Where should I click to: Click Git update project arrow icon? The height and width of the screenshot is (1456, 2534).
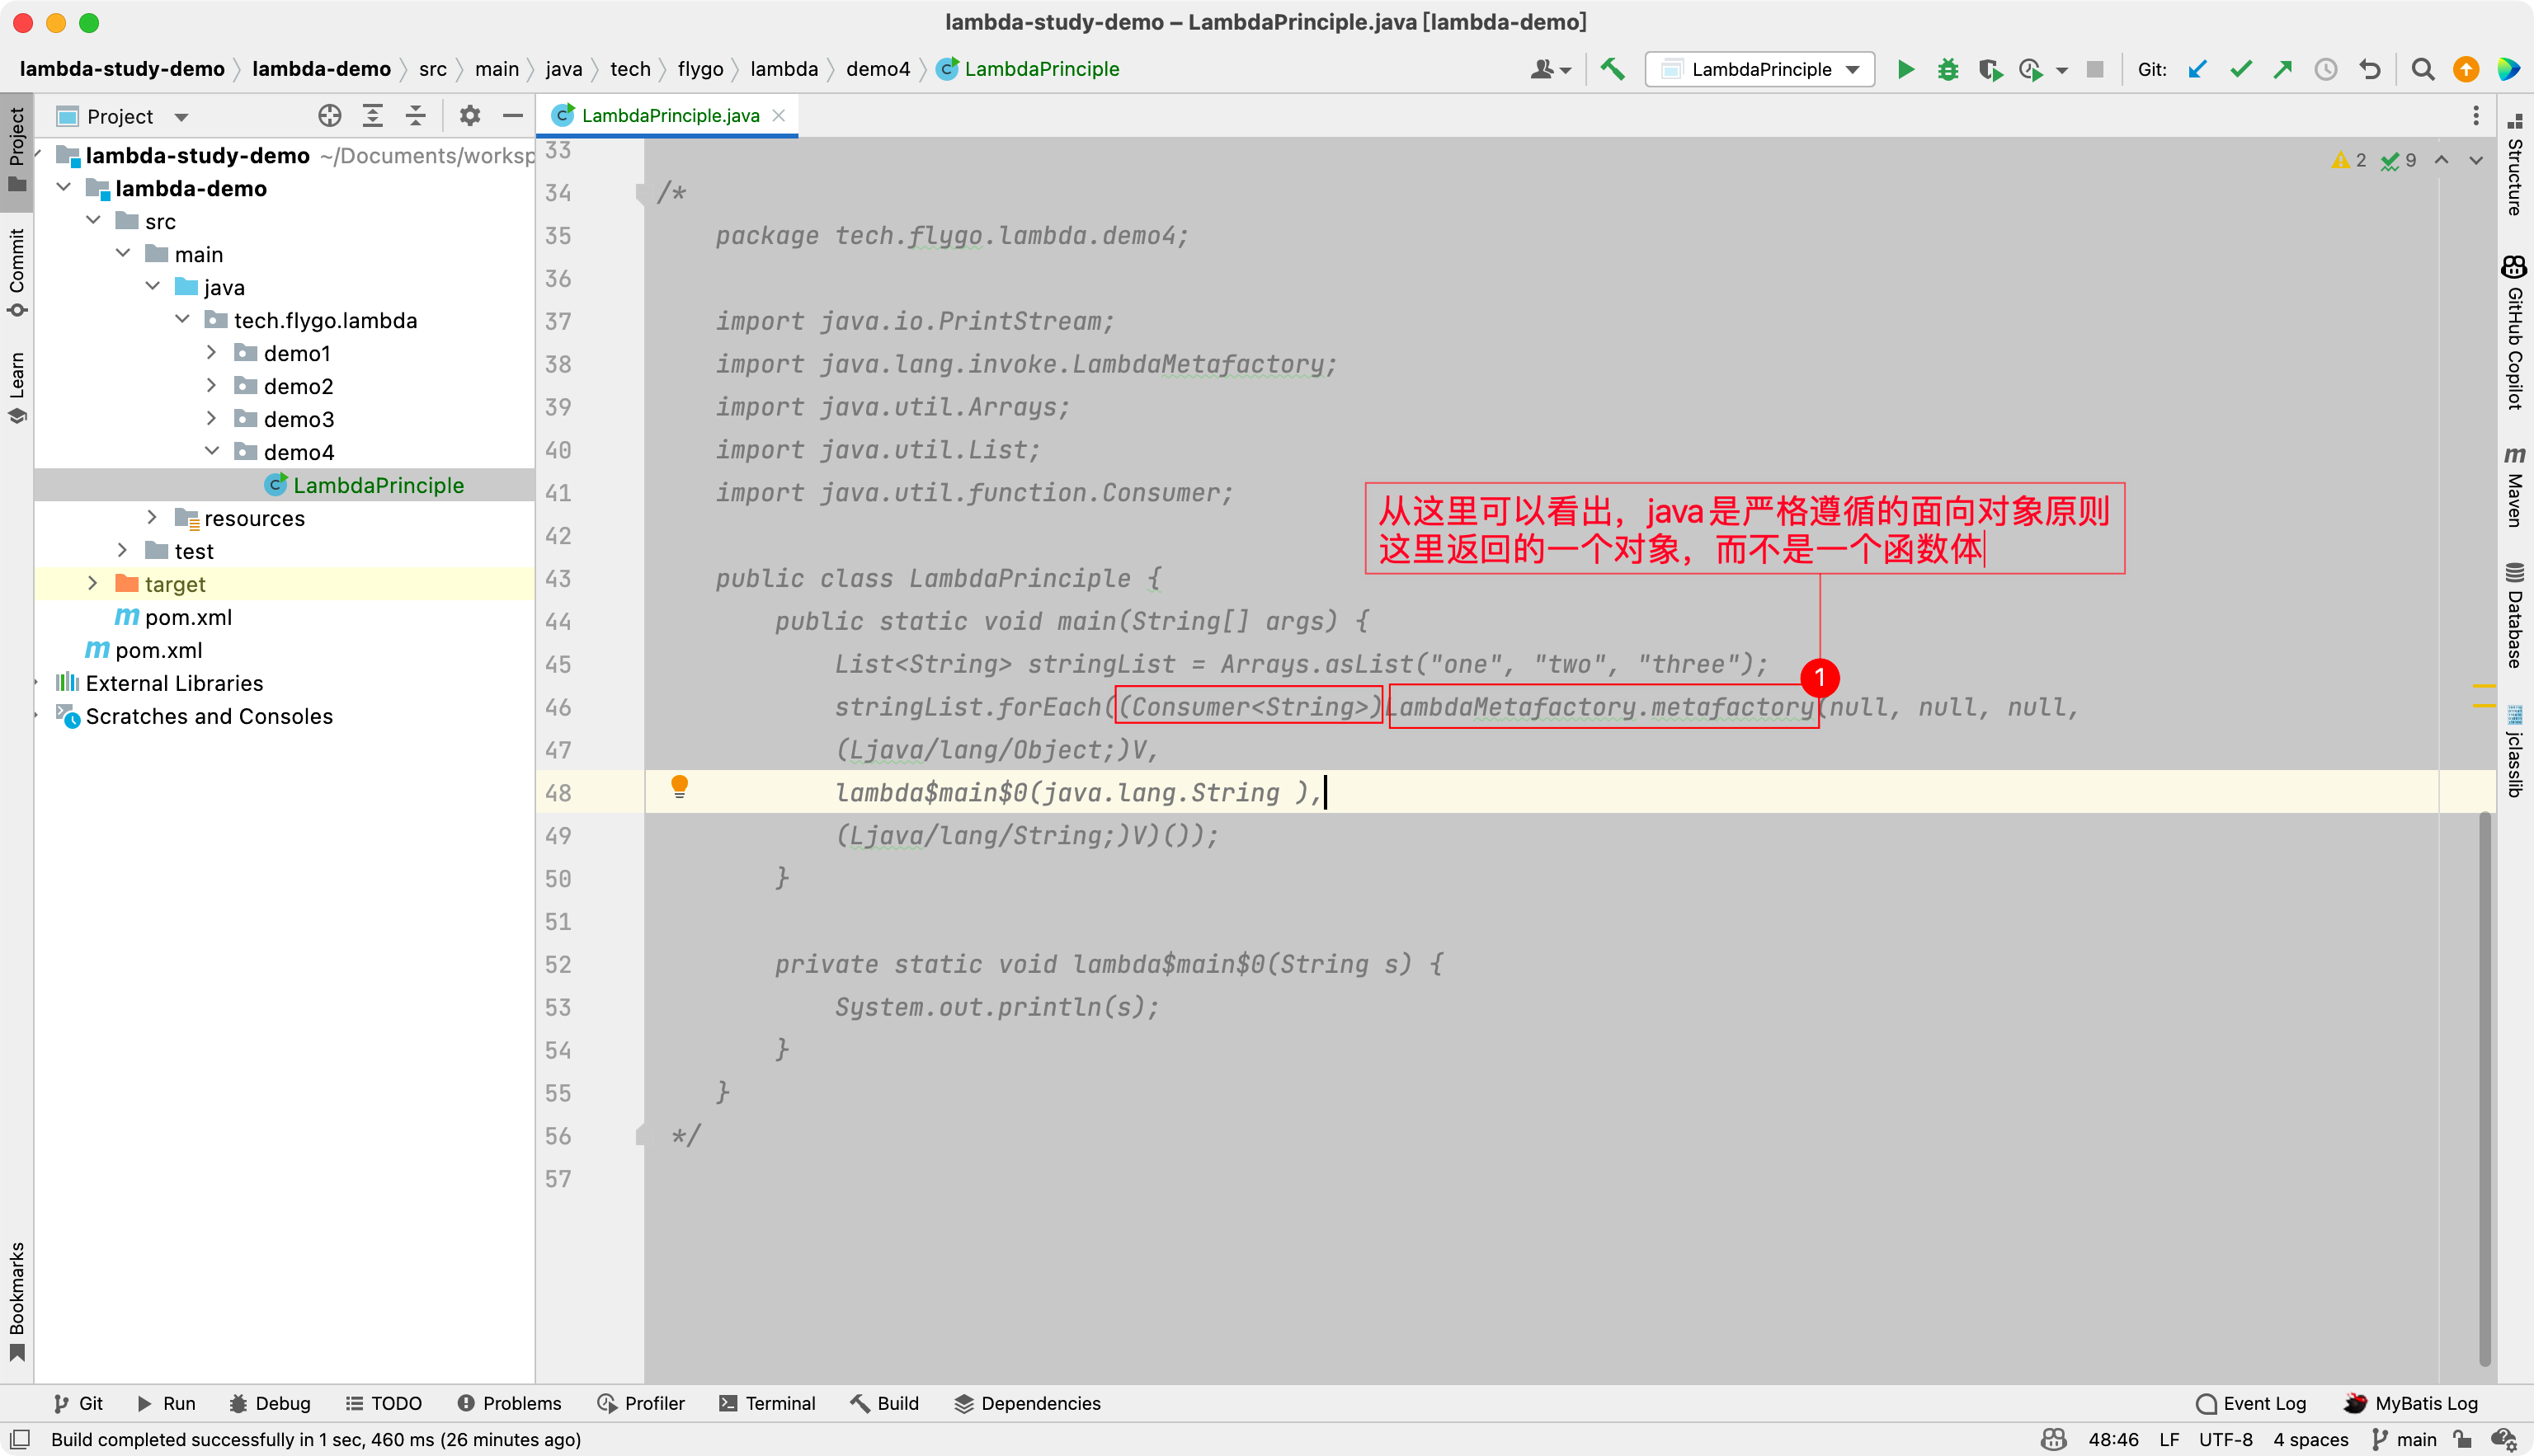(2197, 69)
